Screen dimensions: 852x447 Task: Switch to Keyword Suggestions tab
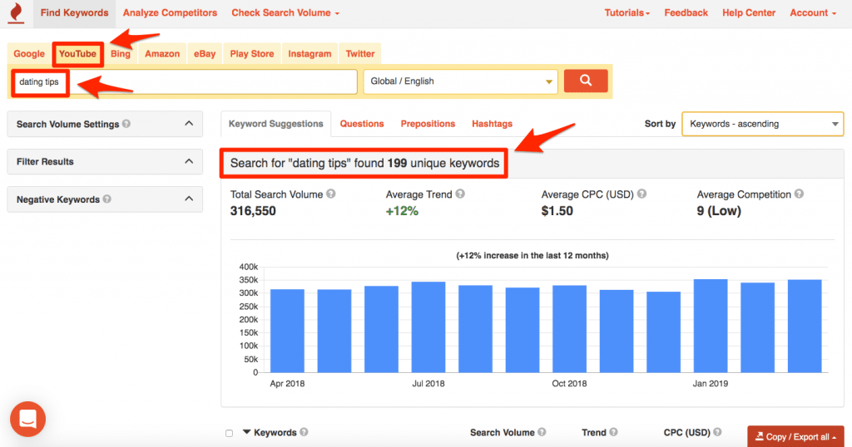(x=276, y=124)
